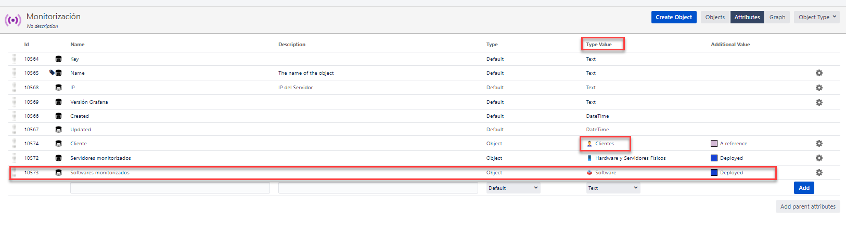Open settings gear for Servidores monitorizados
The height and width of the screenshot is (235, 846).
819,158
